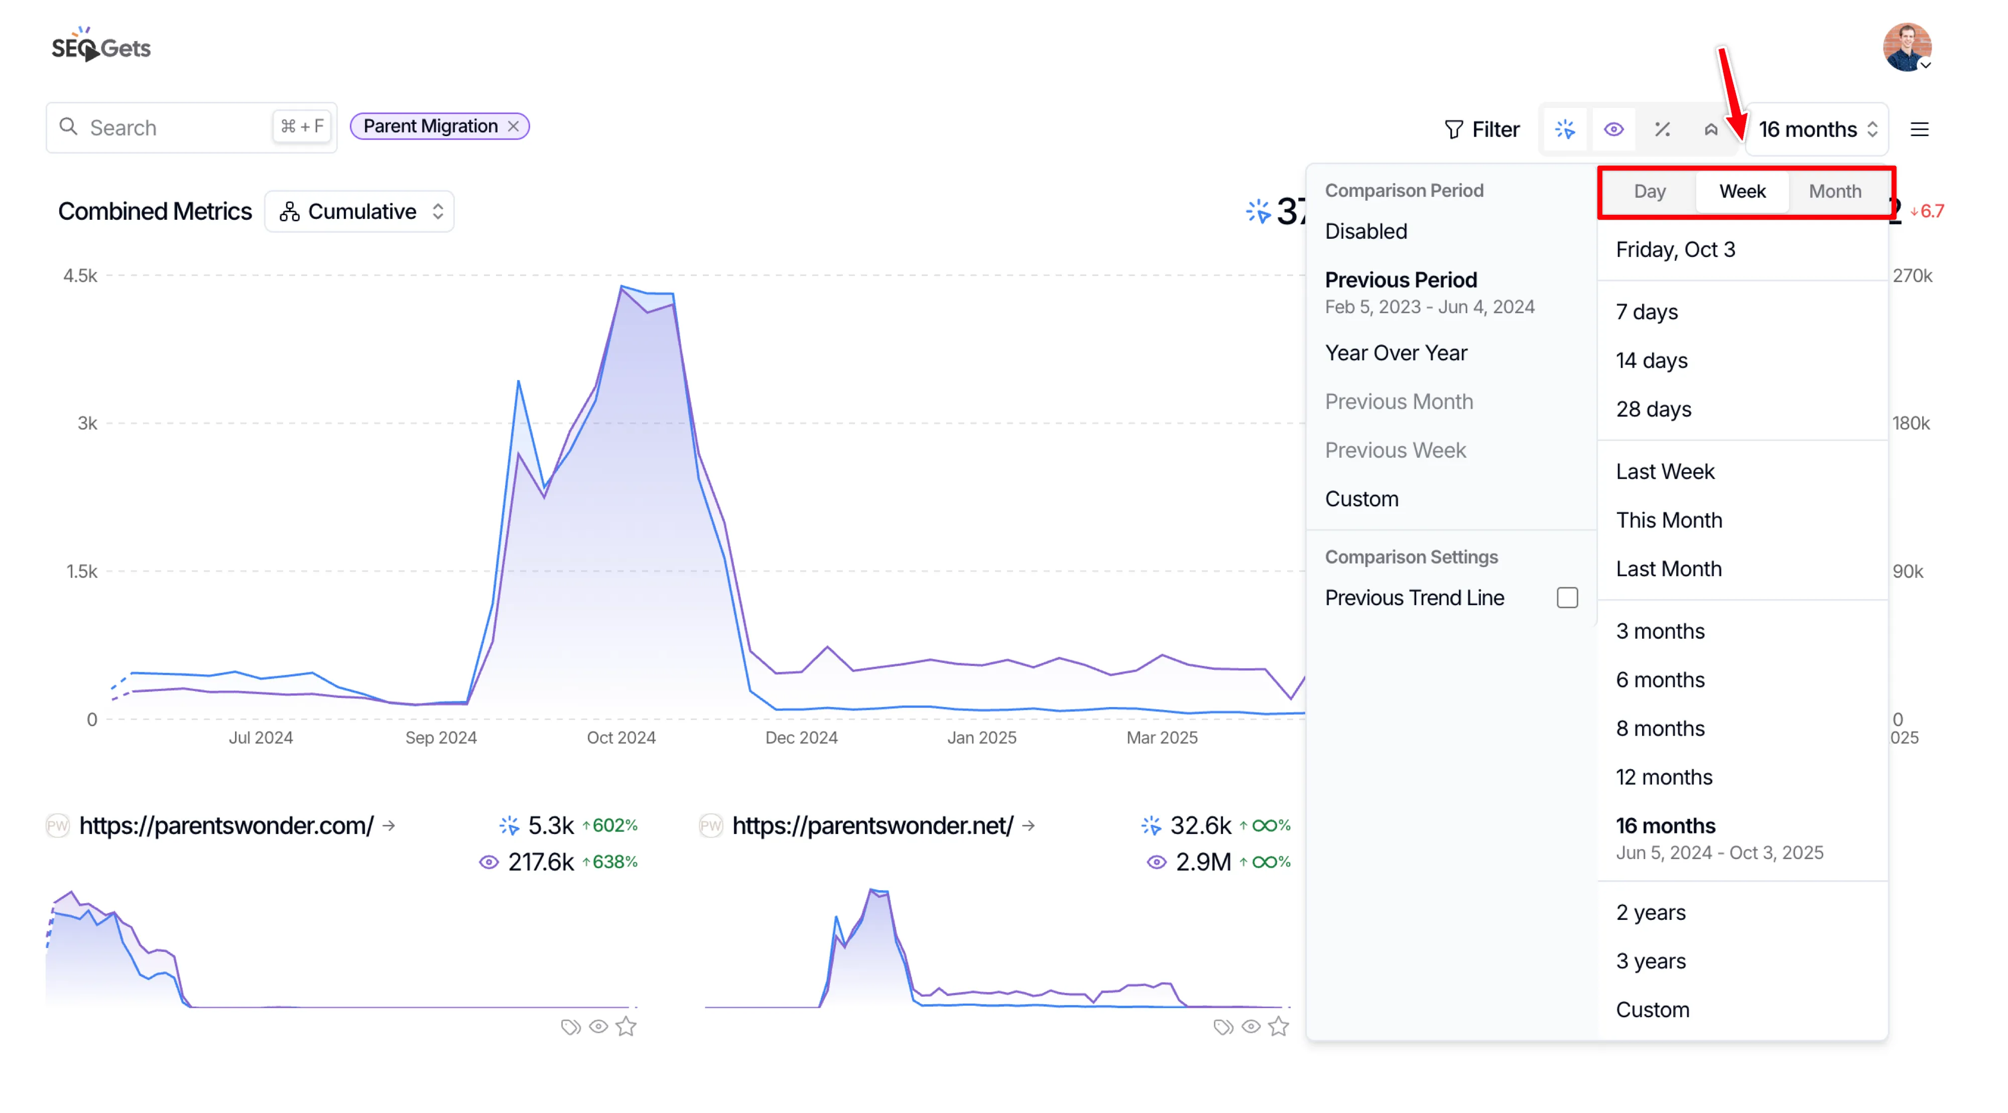Toggle the impressions eye icon in toolbar

point(1613,129)
